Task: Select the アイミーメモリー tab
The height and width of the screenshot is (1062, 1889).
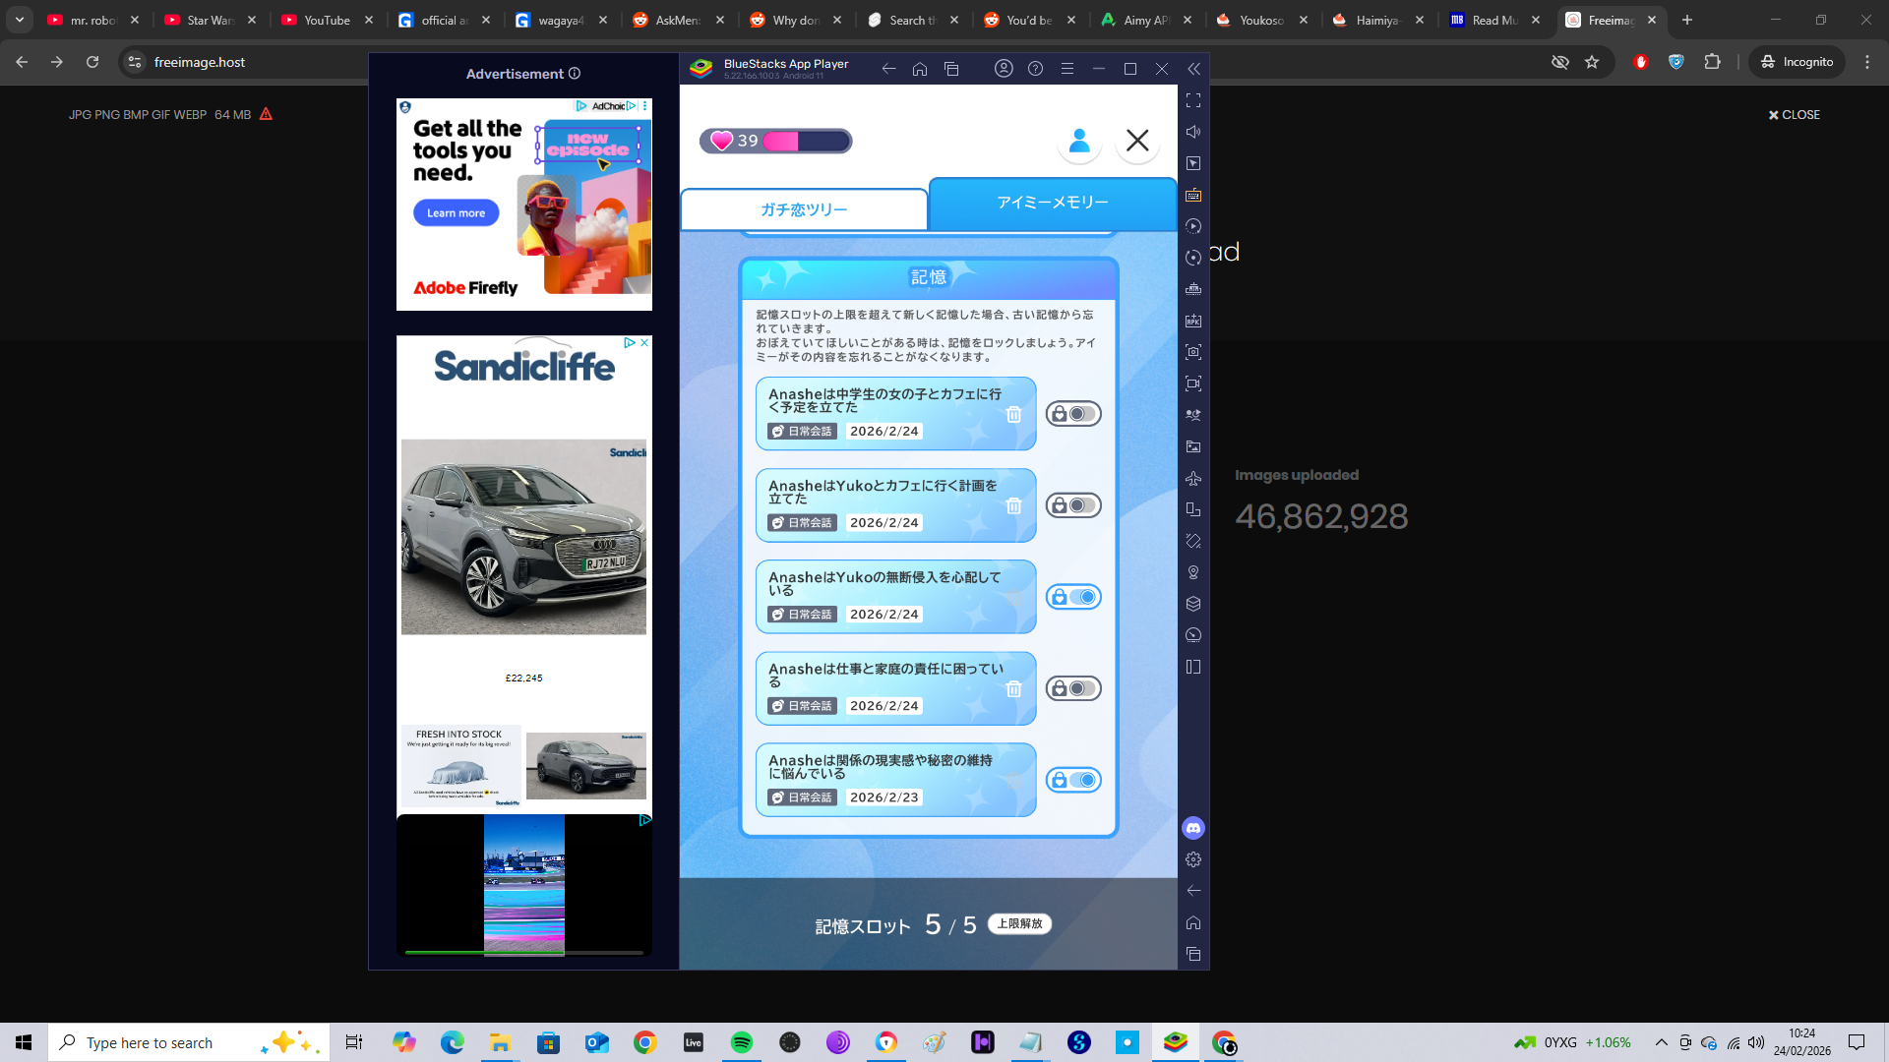Action: 1052,203
